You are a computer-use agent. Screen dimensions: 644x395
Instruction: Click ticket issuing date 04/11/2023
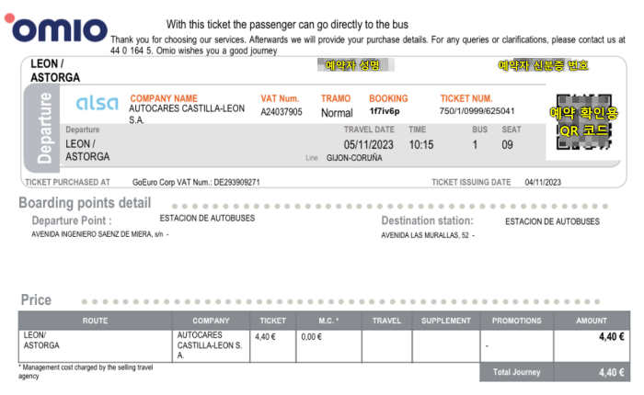click(543, 182)
